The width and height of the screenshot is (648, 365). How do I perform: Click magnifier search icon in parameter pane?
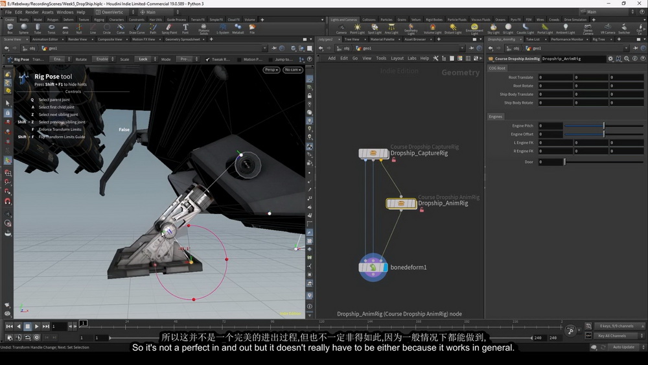(x=627, y=59)
